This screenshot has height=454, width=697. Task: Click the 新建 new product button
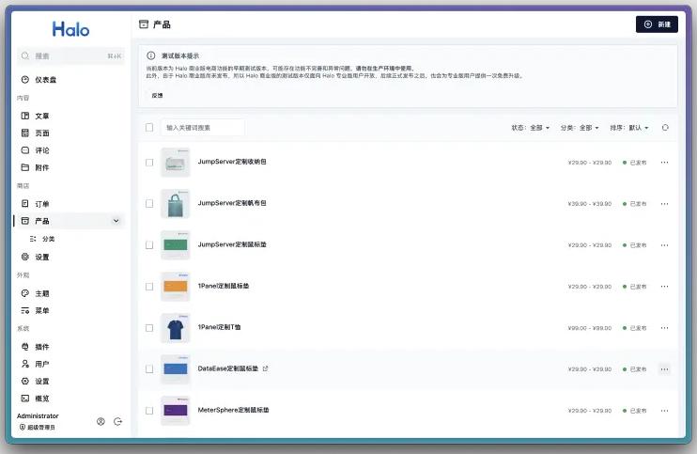[x=657, y=24]
